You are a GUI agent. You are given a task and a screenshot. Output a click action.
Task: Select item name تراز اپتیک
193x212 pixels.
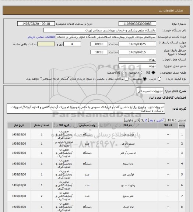[x=128, y=207]
